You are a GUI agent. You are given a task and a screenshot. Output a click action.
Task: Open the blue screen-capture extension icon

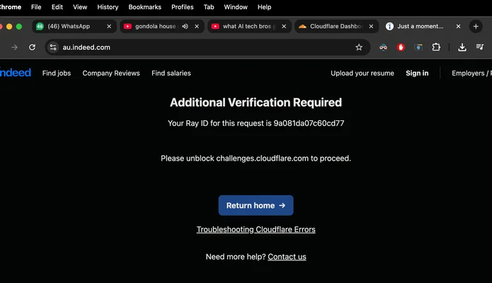(418, 47)
